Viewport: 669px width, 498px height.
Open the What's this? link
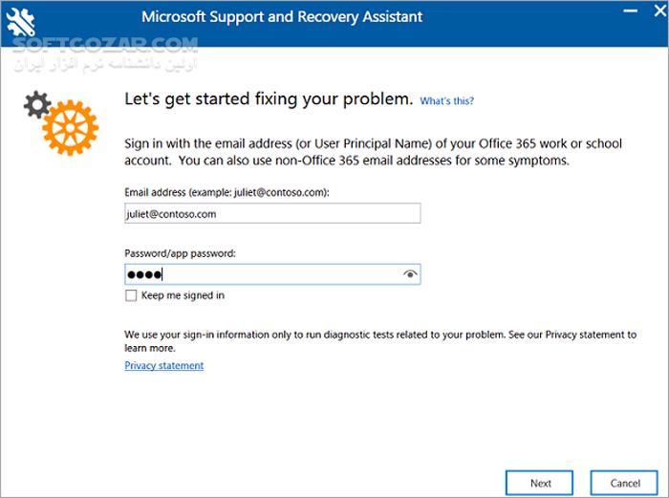point(446,101)
